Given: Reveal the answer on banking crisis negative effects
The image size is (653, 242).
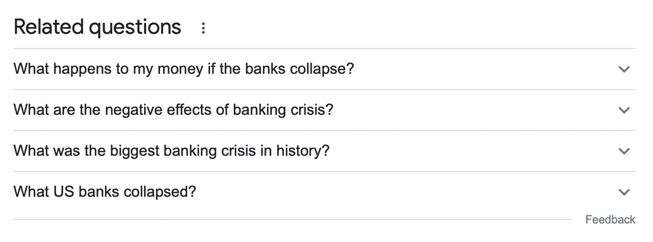Looking at the screenshot, I should click(173, 110).
